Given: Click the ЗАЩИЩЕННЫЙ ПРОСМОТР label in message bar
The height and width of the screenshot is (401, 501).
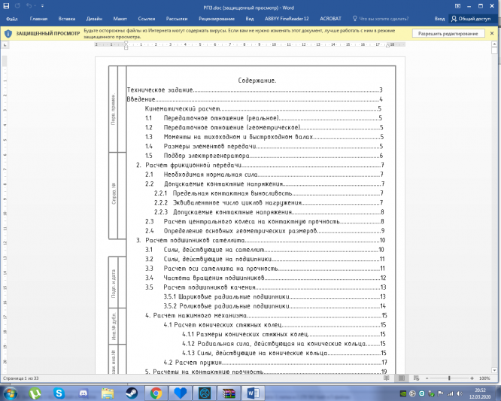Looking at the screenshot, I should pos(48,34).
